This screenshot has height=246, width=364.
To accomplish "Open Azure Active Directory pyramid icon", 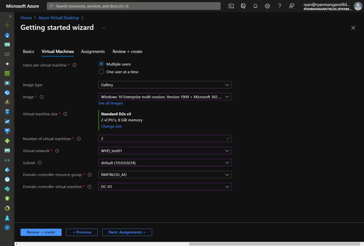I will point(7,170).
